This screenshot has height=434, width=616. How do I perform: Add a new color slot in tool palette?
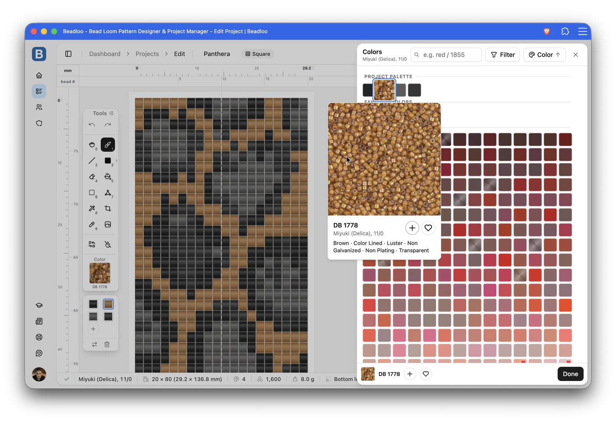pyautogui.click(x=93, y=329)
